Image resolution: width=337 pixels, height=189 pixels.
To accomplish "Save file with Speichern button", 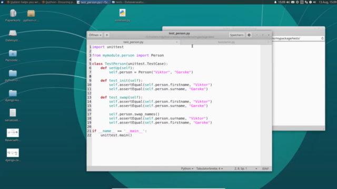I will point(236,35).
